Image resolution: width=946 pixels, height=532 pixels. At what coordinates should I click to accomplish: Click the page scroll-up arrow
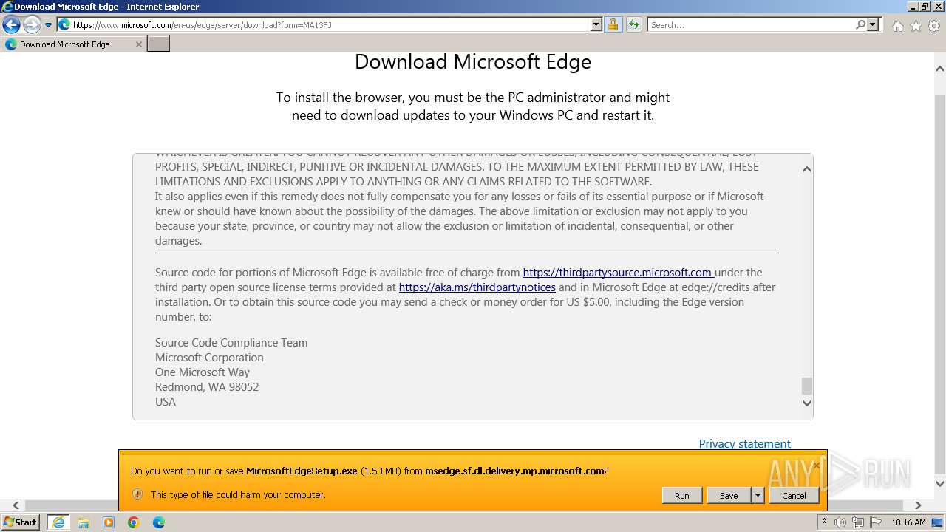[x=940, y=69]
